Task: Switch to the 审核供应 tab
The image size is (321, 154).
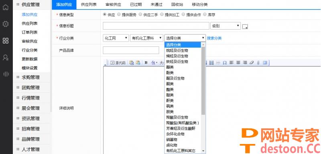Action: click(x=113, y=4)
